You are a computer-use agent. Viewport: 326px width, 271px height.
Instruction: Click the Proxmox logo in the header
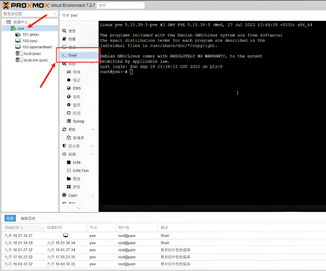[26, 5]
